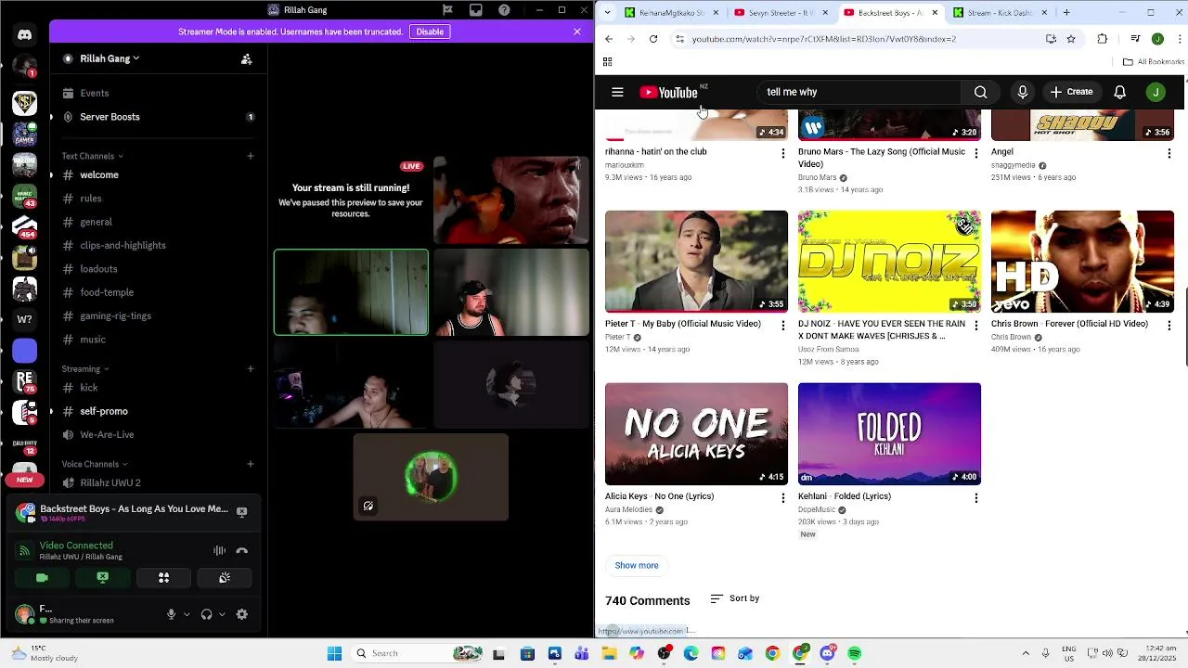Open microphone input options chevron
1188x668 pixels.
click(187, 614)
